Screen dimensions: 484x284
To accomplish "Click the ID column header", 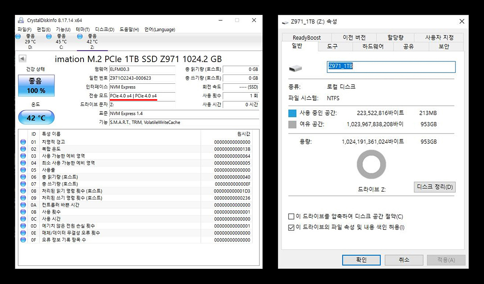I will pyautogui.click(x=33, y=134).
